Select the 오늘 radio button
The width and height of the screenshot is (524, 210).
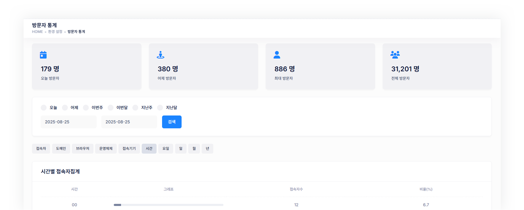[44, 108]
